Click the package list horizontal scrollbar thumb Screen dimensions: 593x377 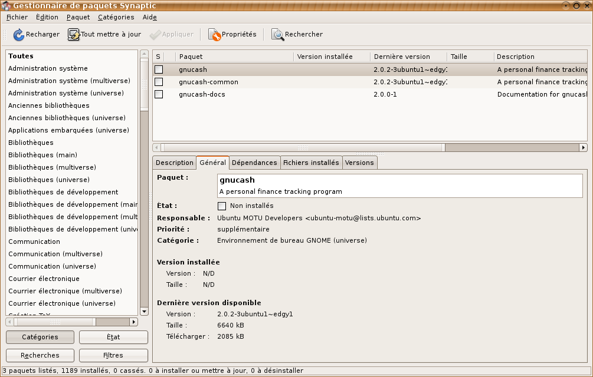(x=303, y=147)
